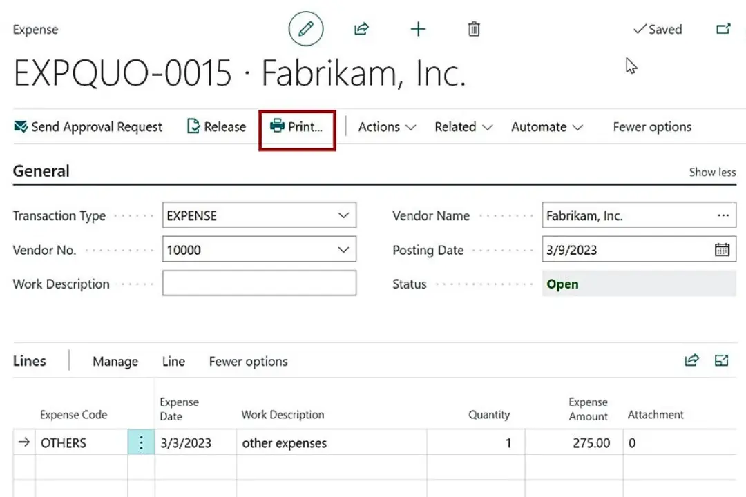The image size is (746, 497).
Task: Click the general Work Description input field
Action: click(259, 284)
